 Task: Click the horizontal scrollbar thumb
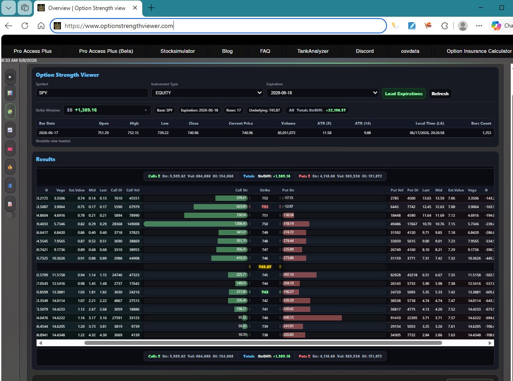pyautogui.click(x=263, y=343)
